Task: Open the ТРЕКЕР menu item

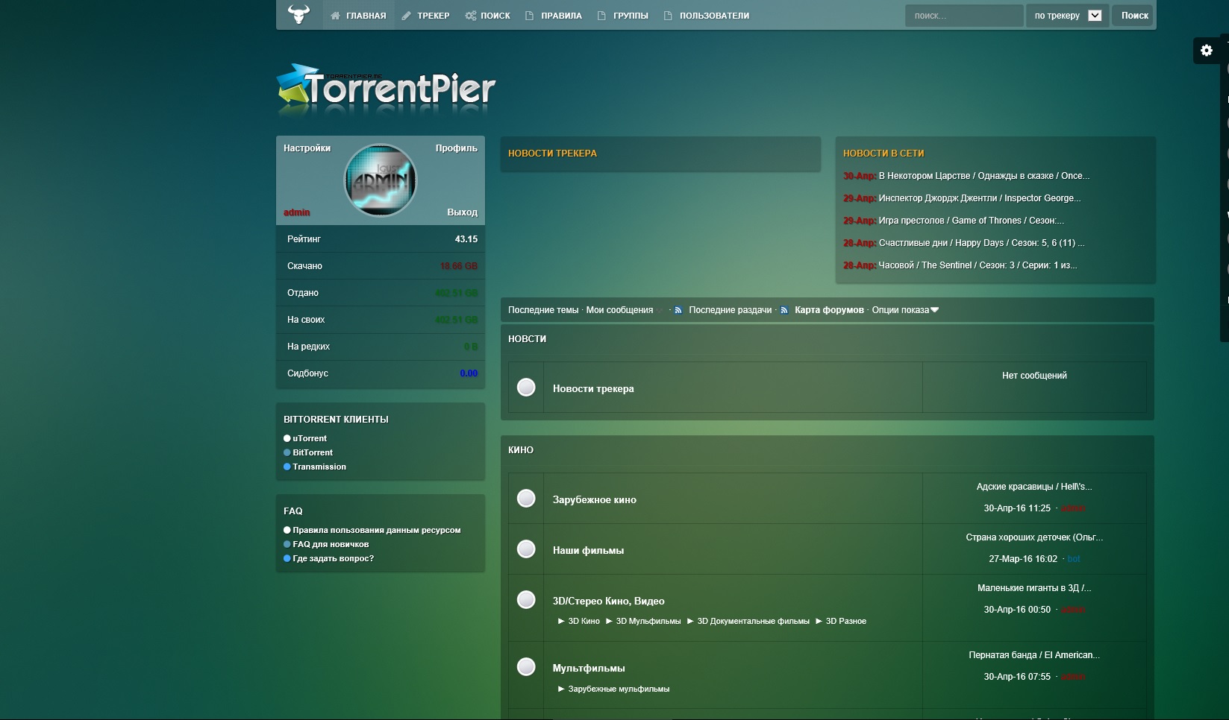Action: click(x=425, y=16)
